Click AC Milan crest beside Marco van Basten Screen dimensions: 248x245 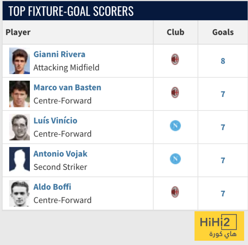coord(175,93)
